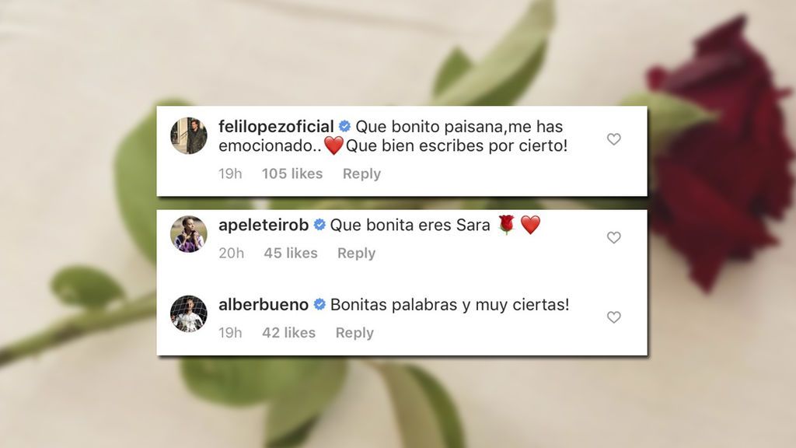
Task: View alberbueno's profile avatar
Action: pyautogui.click(x=189, y=314)
